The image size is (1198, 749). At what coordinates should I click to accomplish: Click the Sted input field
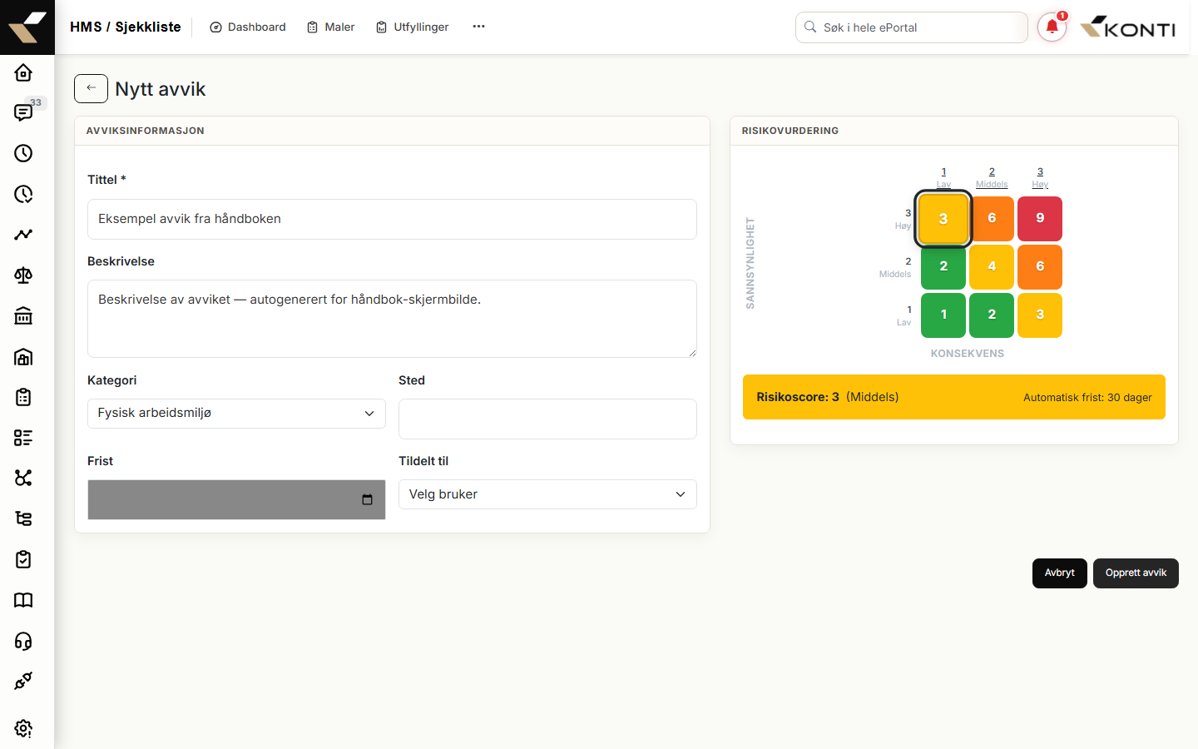547,419
